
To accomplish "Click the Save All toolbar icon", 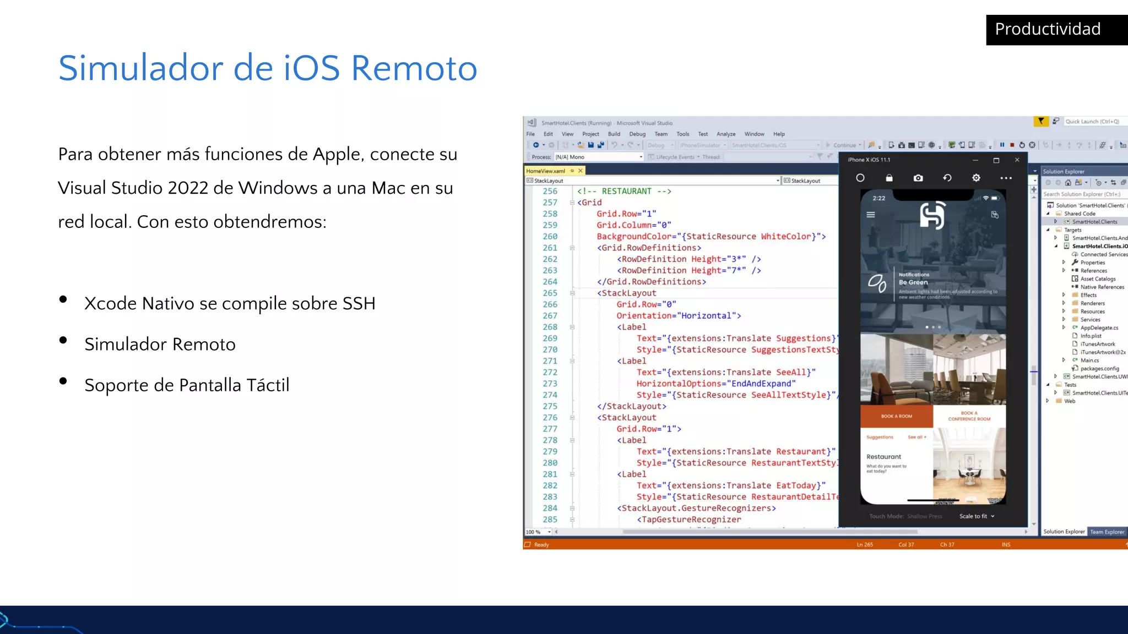I will 601,145.
